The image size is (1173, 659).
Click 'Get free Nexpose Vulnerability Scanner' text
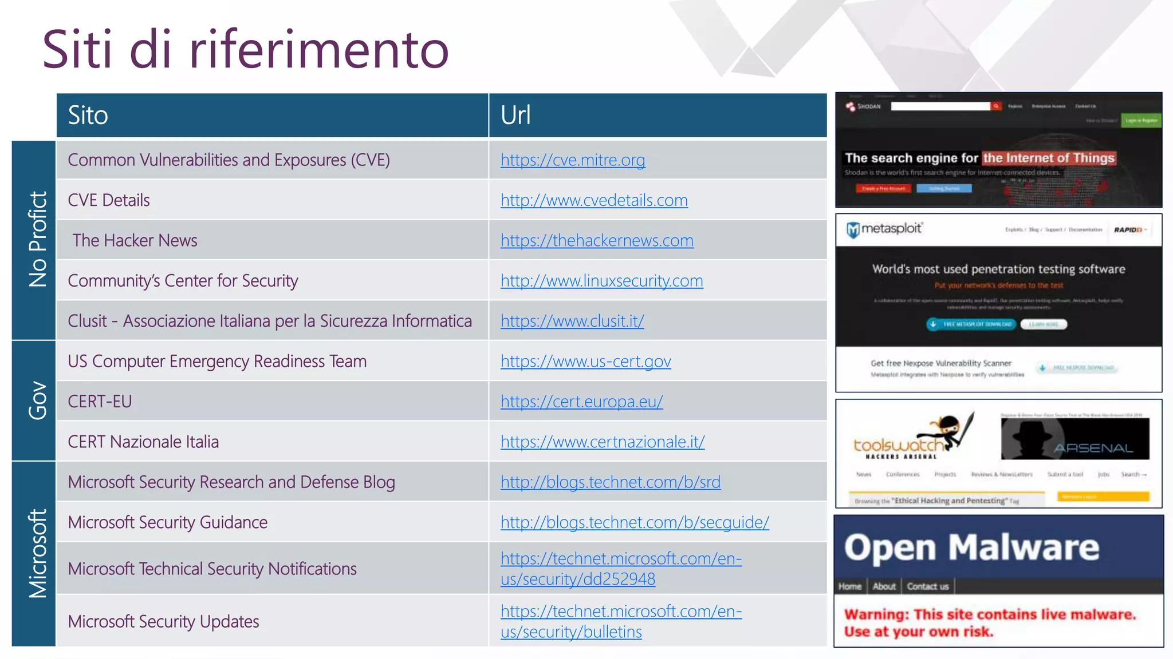pos(941,363)
